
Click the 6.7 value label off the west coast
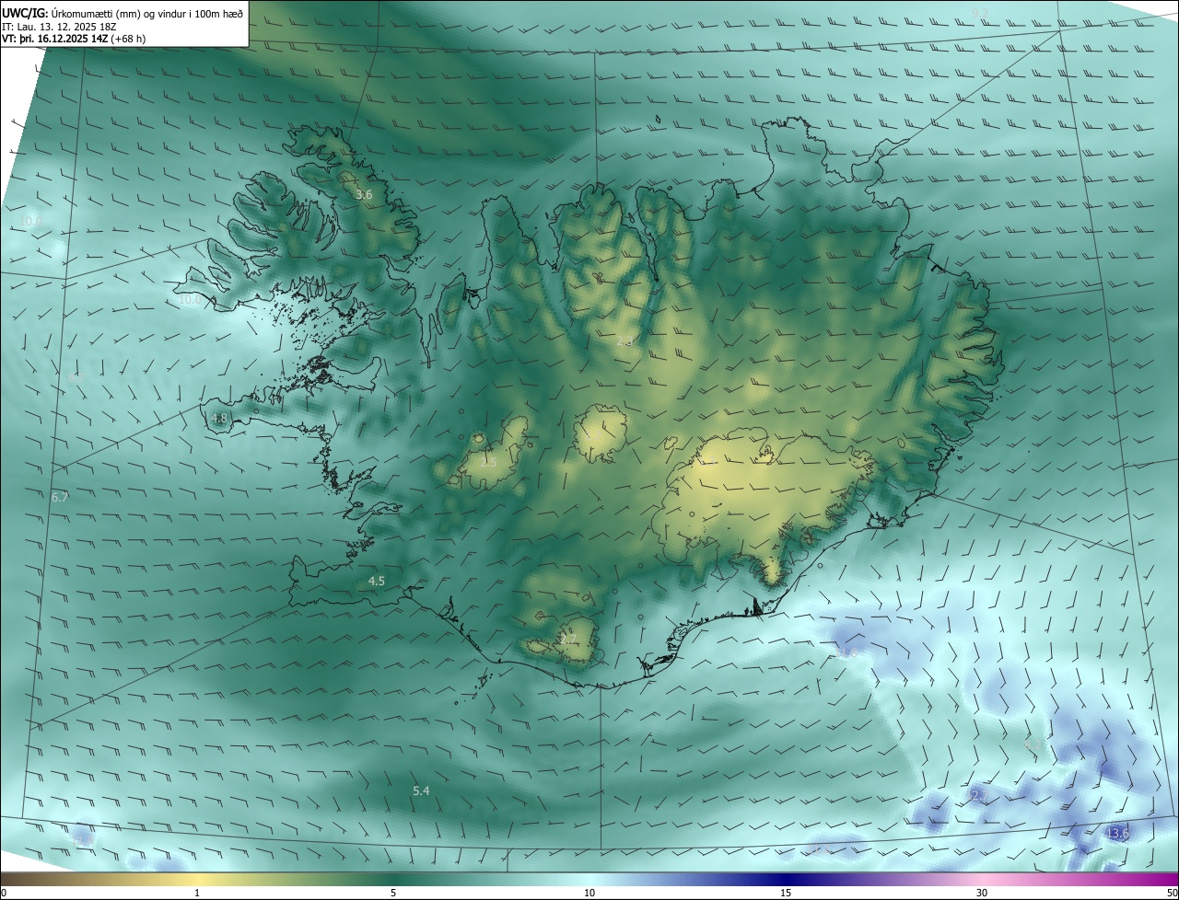60,497
